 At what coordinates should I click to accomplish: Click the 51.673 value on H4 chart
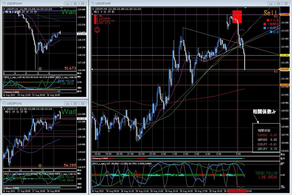70,68
